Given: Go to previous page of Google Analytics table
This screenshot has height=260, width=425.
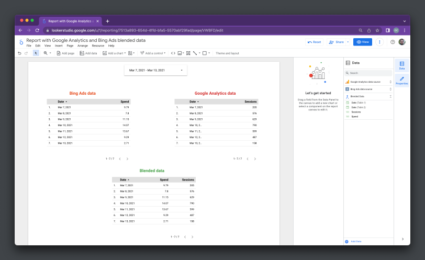Looking at the screenshot, I should pyautogui.click(x=248, y=159).
